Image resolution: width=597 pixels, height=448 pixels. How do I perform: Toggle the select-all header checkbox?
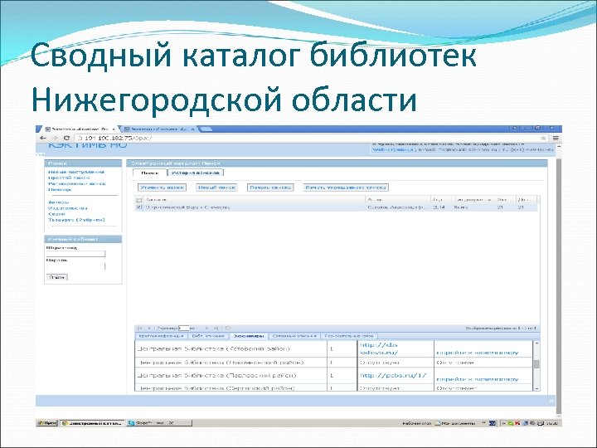[139, 200]
